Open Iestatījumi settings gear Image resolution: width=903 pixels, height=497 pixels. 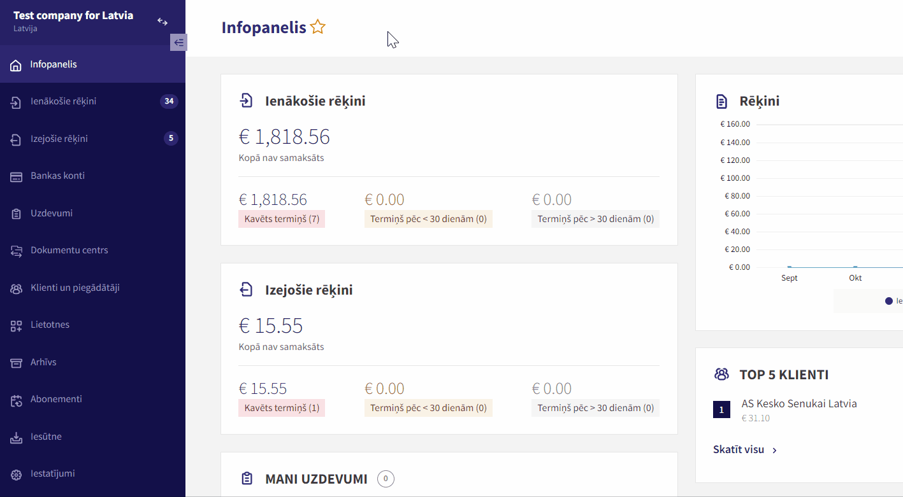pos(17,475)
